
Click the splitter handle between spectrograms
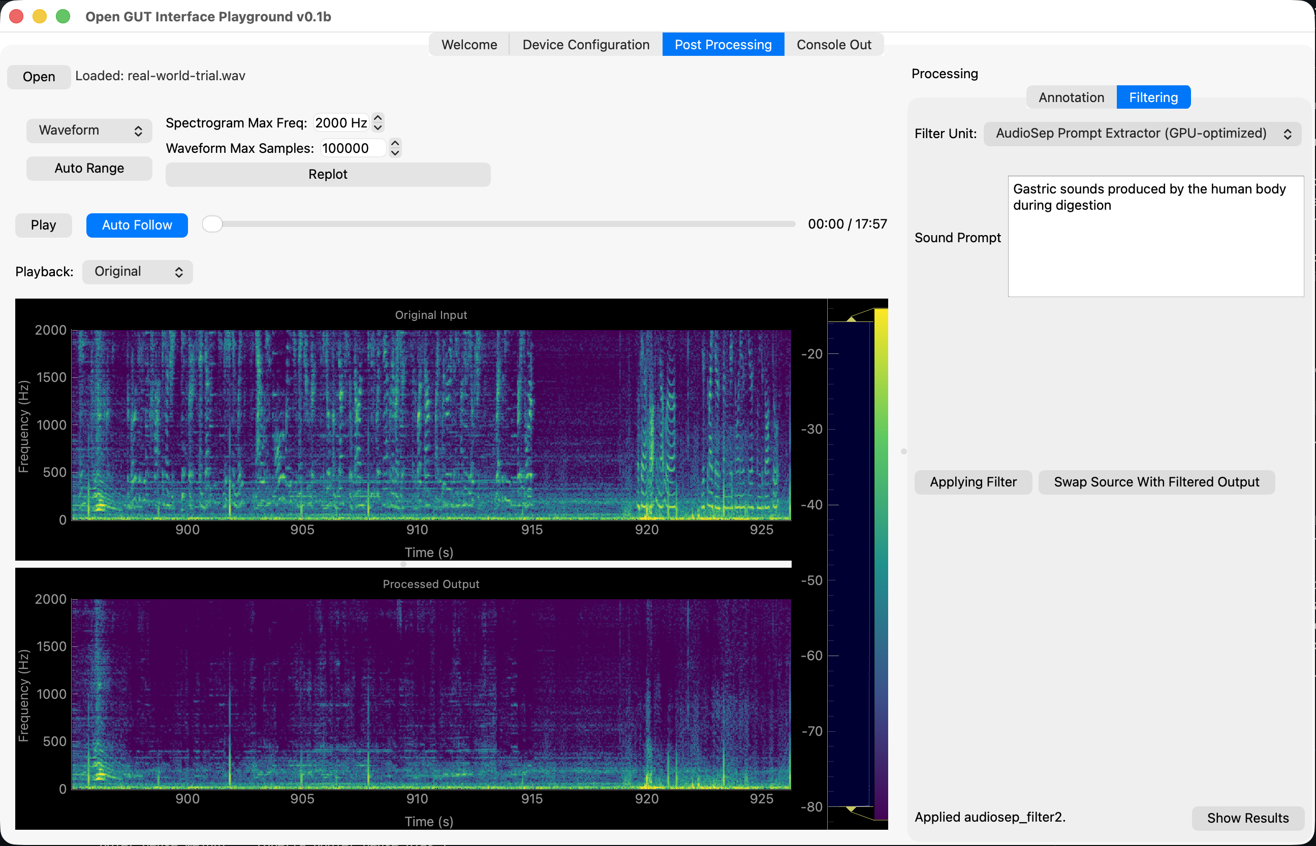(x=403, y=564)
